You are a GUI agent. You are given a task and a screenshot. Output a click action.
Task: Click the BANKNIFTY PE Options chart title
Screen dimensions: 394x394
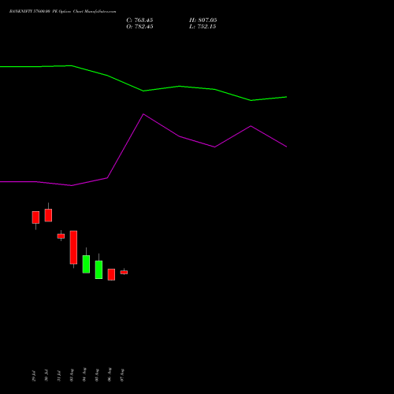tap(62, 12)
